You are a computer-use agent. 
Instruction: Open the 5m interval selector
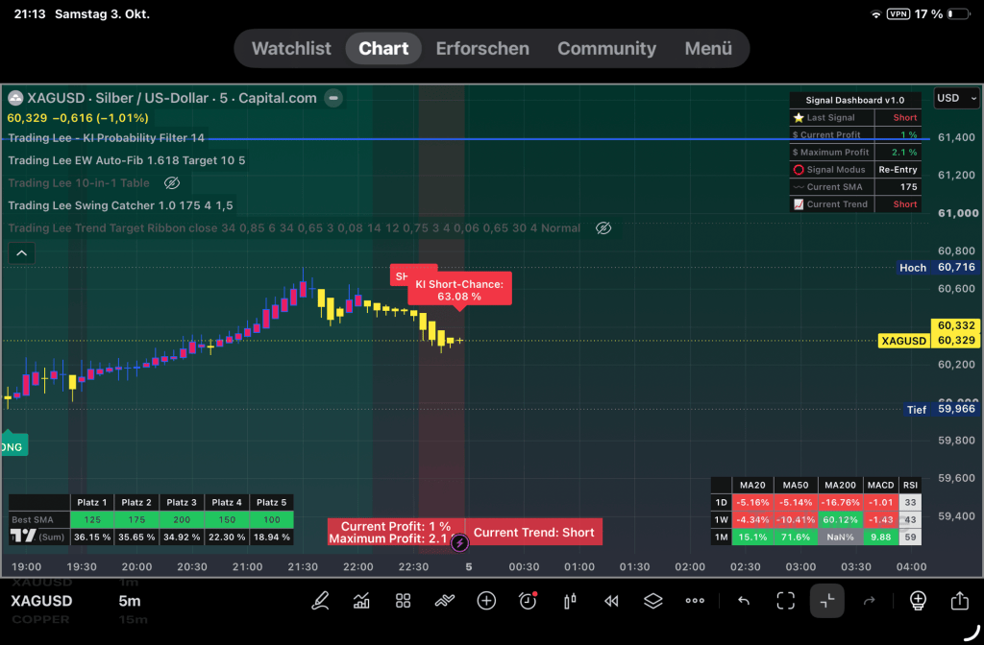coord(130,601)
